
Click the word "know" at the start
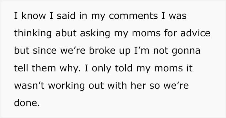34,16
